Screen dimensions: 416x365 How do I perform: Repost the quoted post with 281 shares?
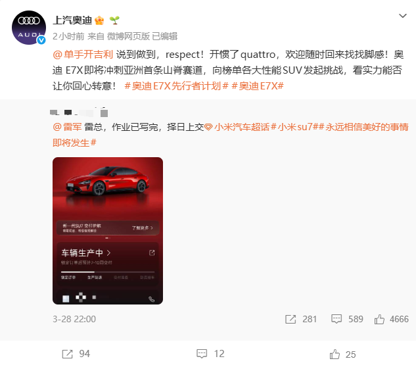[x=301, y=319]
